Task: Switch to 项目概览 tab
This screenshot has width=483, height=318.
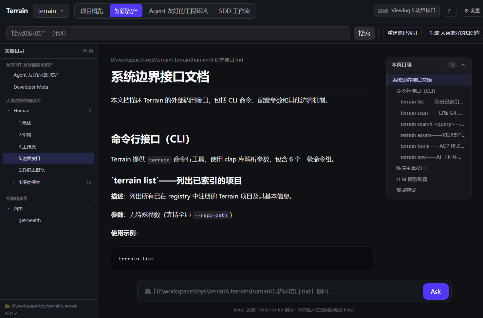Action: tap(92, 11)
